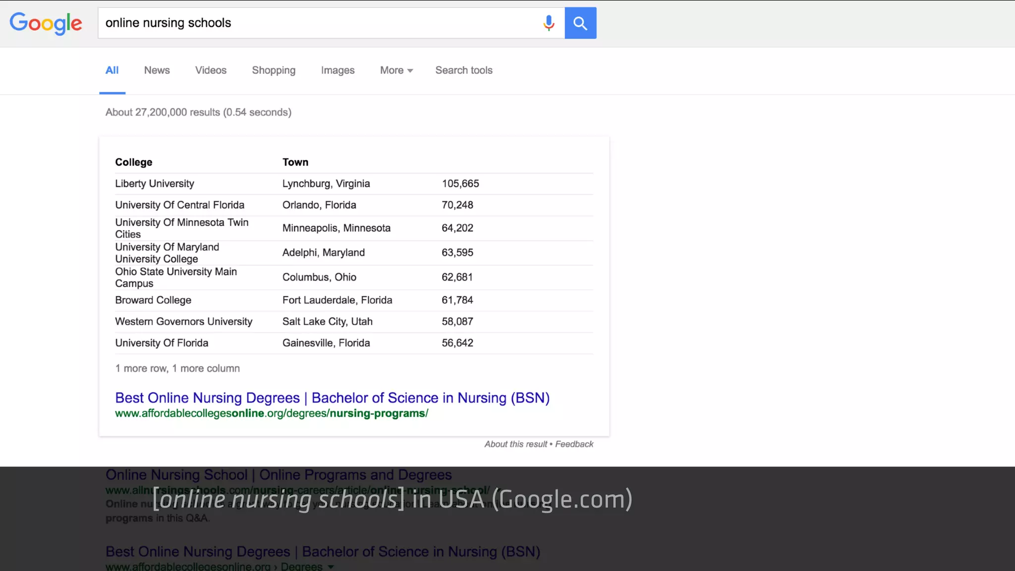Click the Fort Lauderdale, Florida cell

point(337,300)
